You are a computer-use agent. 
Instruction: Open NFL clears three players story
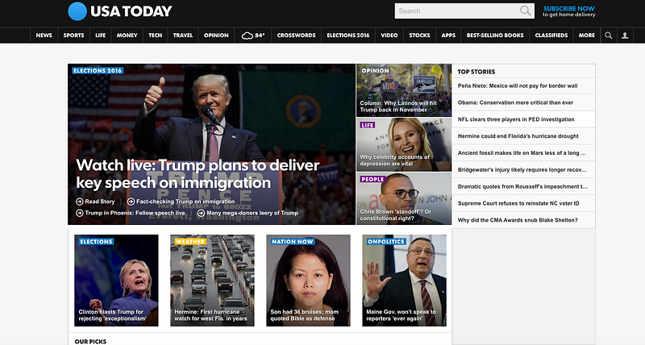point(516,119)
